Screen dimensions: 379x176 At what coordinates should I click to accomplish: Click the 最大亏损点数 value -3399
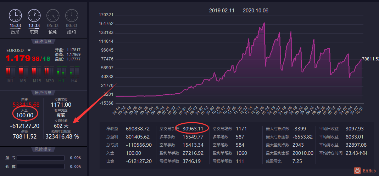[300, 129]
